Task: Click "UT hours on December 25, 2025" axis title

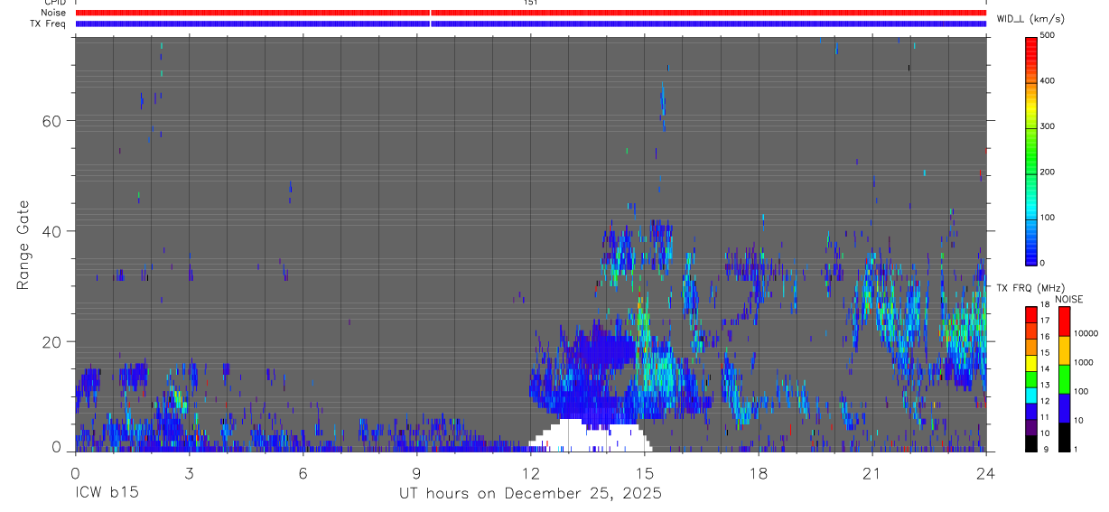Action: pos(531,493)
